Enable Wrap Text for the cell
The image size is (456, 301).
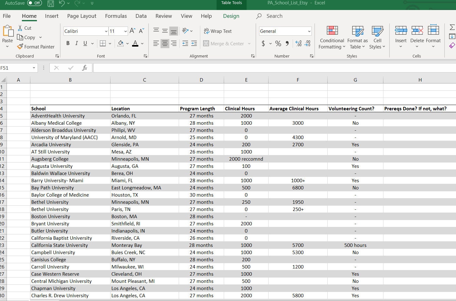click(x=218, y=31)
